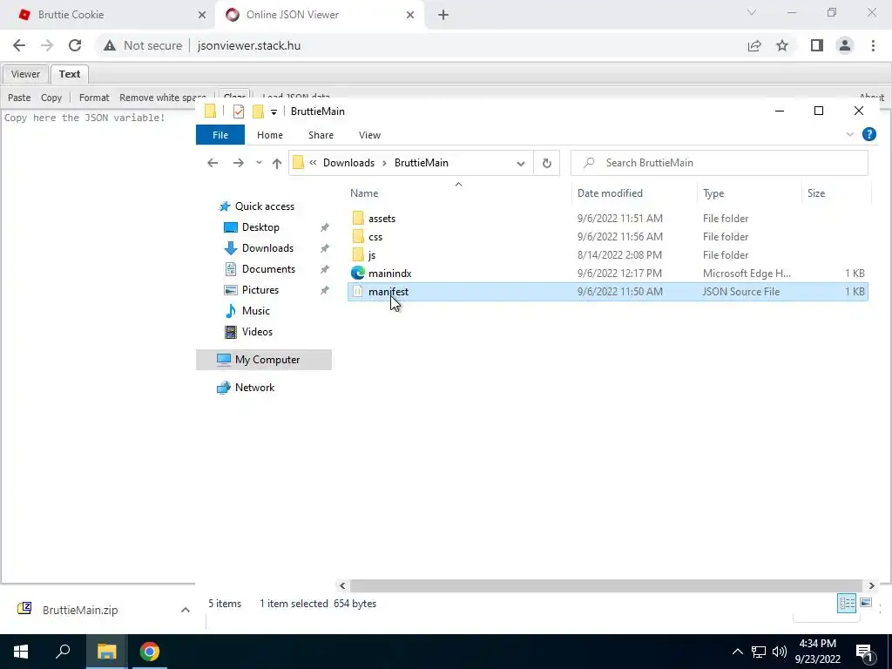Image resolution: width=892 pixels, height=669 pixels.
Task: Open Network in navigation pane
Action: click(254, 388)
